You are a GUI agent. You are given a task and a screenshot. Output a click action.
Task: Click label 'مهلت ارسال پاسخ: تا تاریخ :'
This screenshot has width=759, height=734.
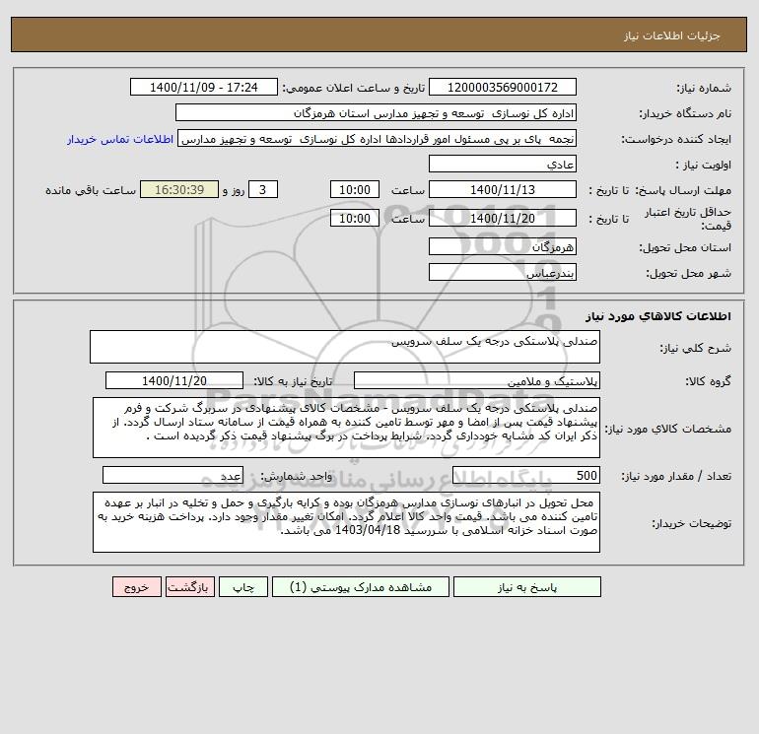(659, 190)
